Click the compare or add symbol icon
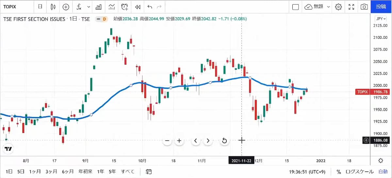 tap(66, 7)
